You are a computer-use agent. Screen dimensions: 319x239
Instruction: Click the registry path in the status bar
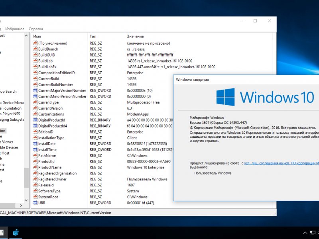point(55,213)
